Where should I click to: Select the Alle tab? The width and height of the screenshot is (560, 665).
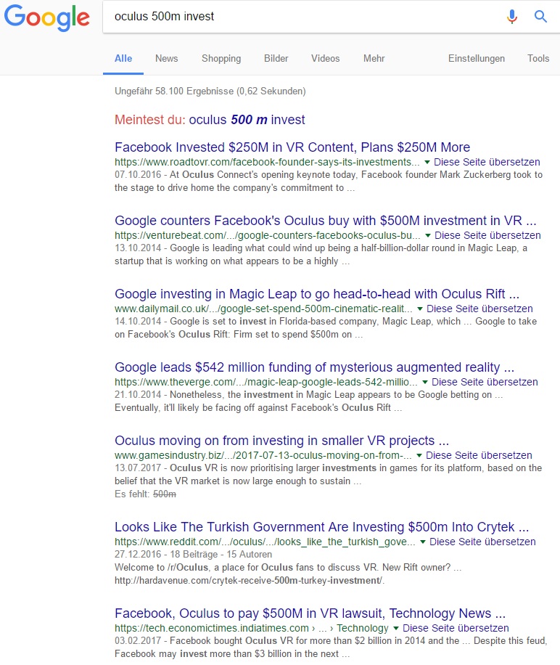123,59
